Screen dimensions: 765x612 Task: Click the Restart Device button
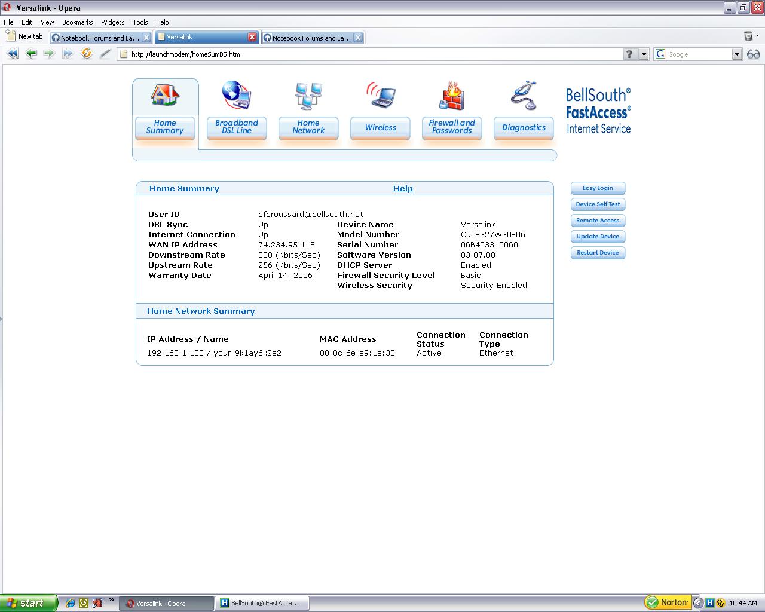tap(598, 253)
